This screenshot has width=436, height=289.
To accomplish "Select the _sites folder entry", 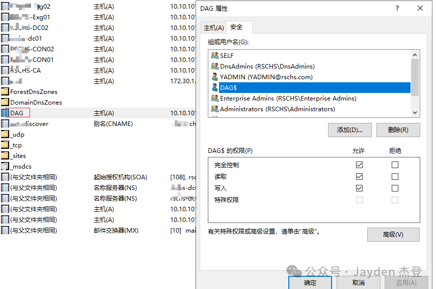I will click(18, 156).
